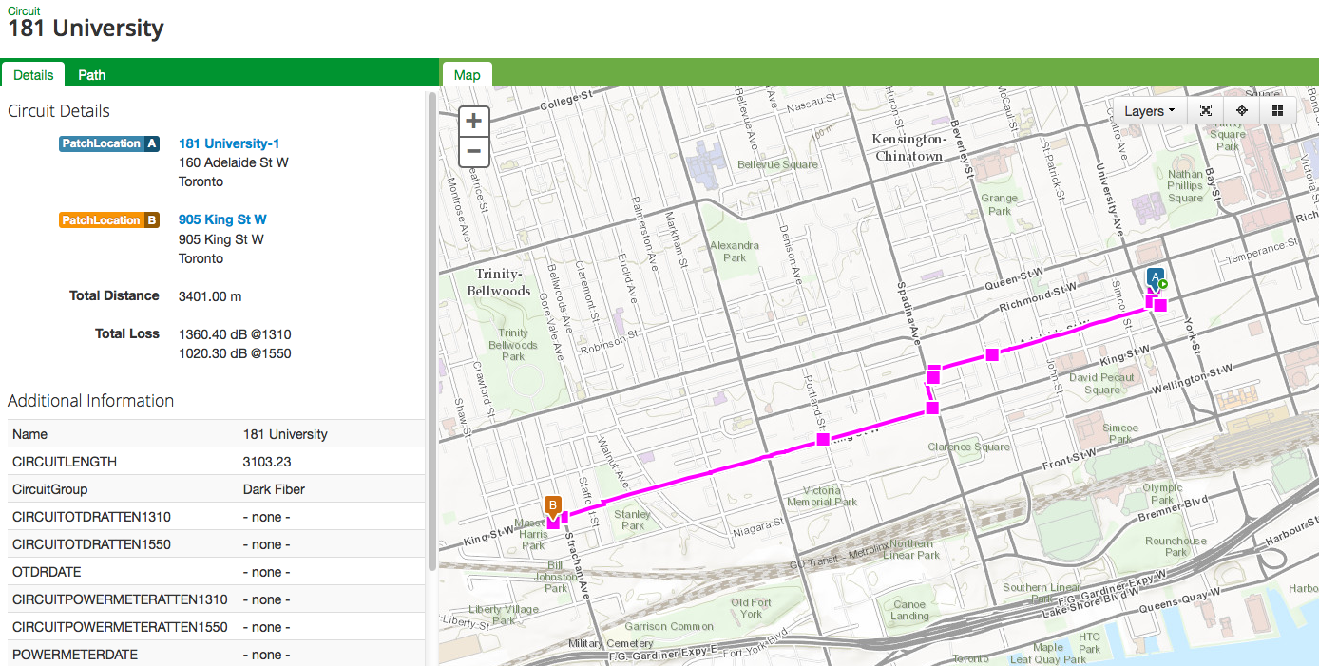The image size is (1319, 666).
Task: Open the Layers dropdown on the map
Action: [x=1148, y=110]
